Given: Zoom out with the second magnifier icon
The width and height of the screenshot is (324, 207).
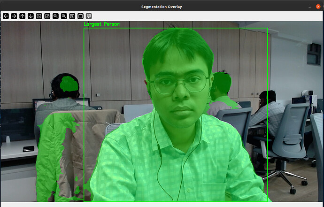Looking at the screenshot, I should pyautogui.click(x=64, y=16).
